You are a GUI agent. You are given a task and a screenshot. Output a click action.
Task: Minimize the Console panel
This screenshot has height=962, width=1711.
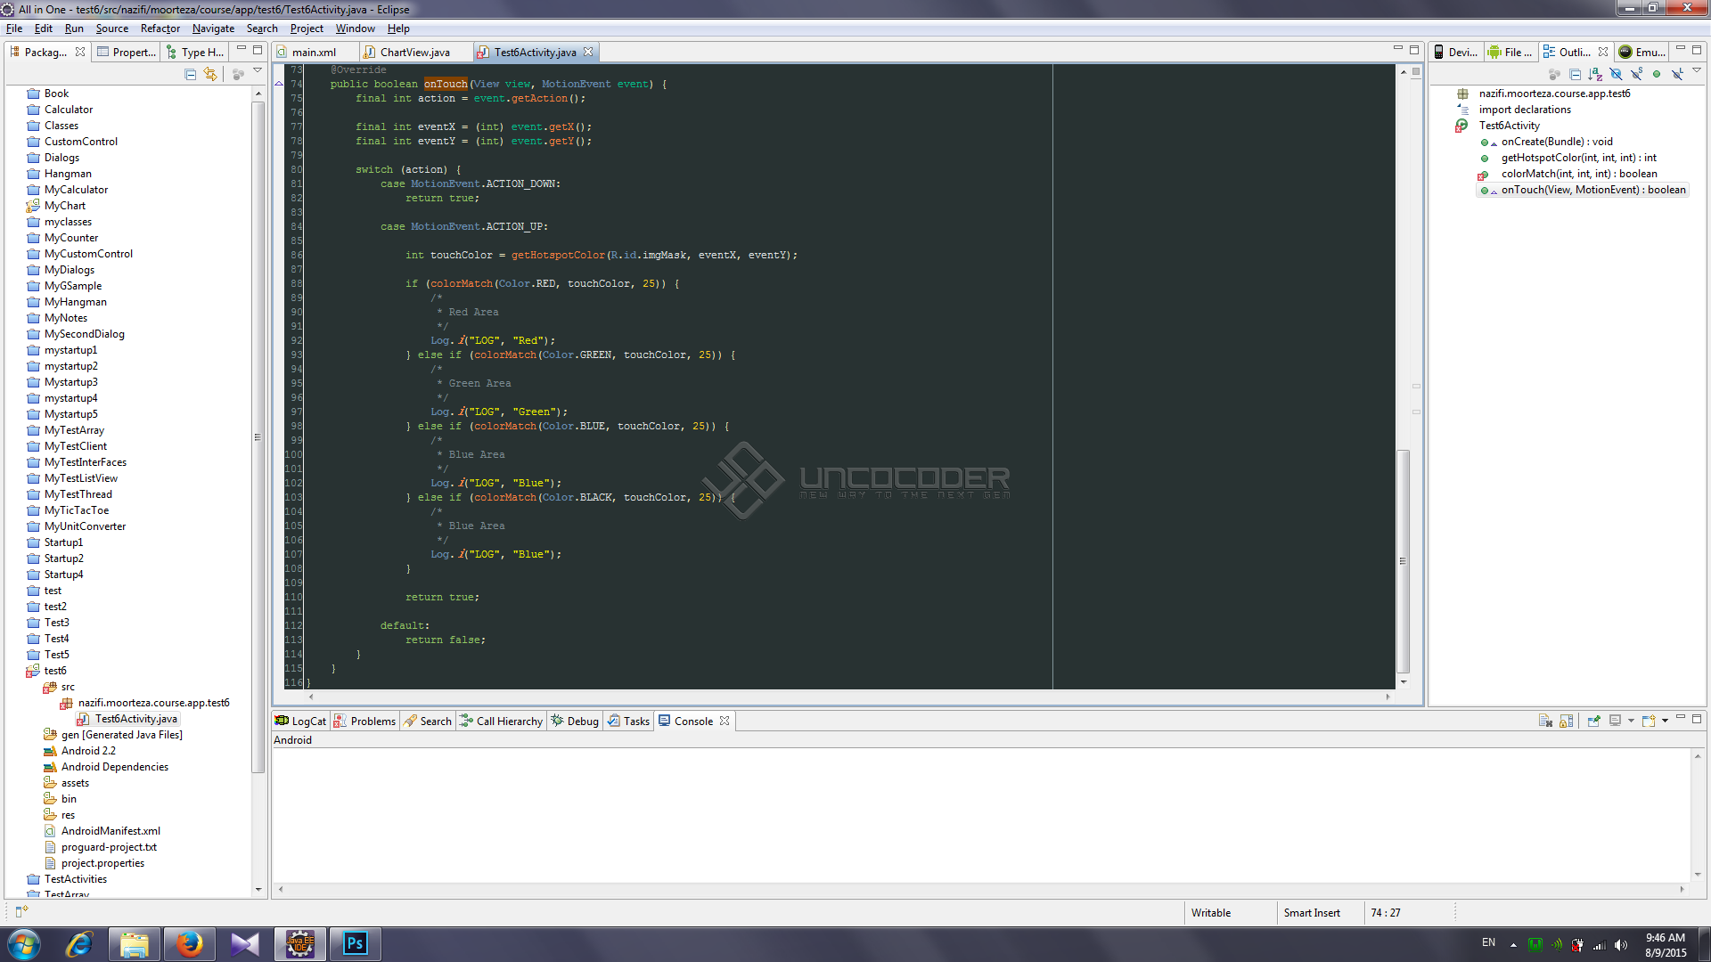click(1681, 717)
